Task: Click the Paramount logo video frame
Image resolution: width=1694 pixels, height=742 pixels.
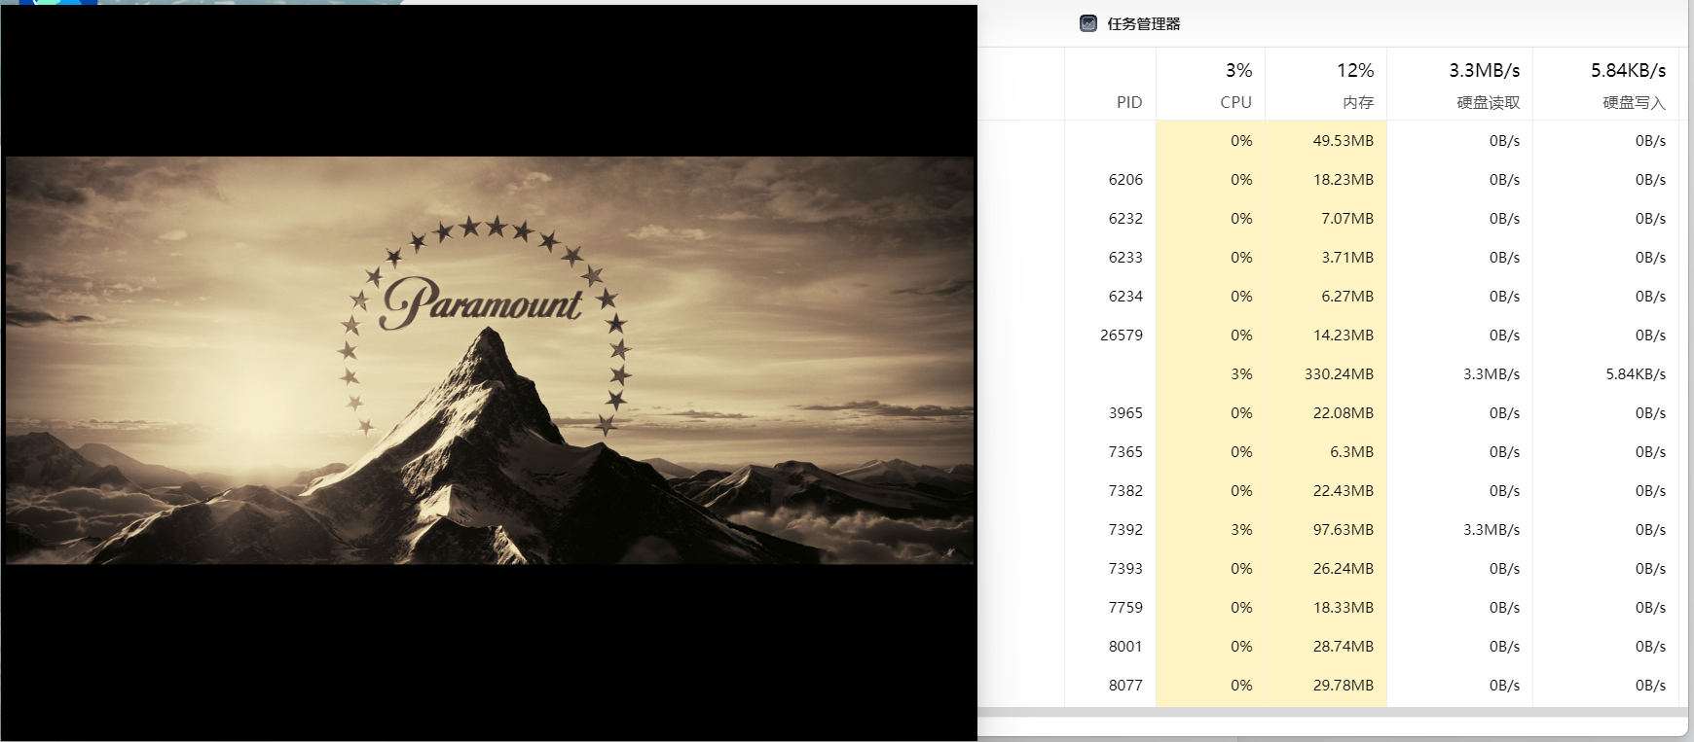Action: tap(489, 360)
